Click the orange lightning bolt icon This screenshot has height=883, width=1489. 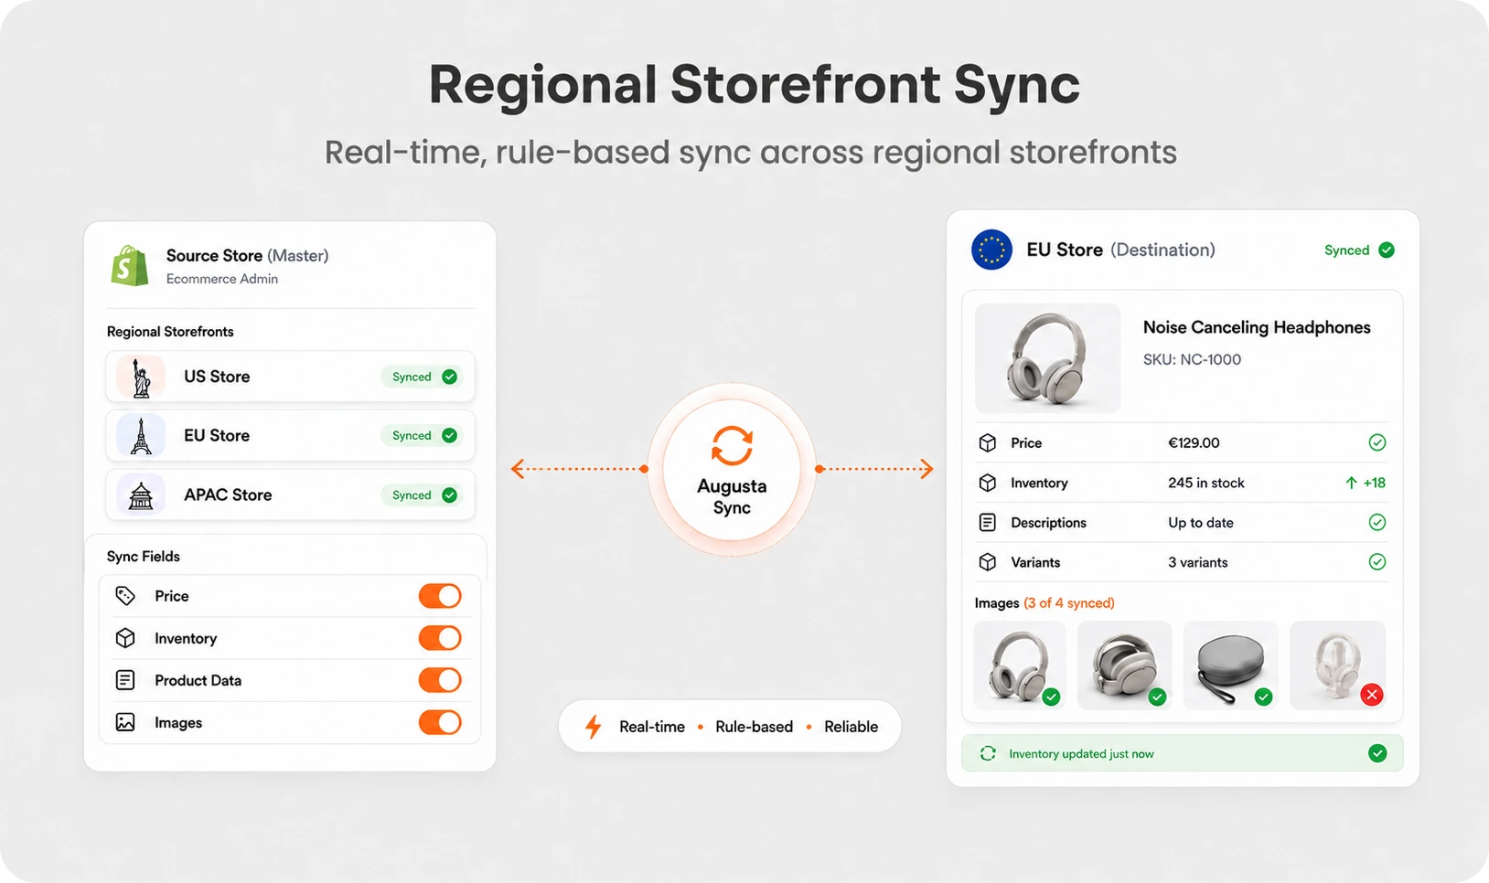click(x=594, y=727)
